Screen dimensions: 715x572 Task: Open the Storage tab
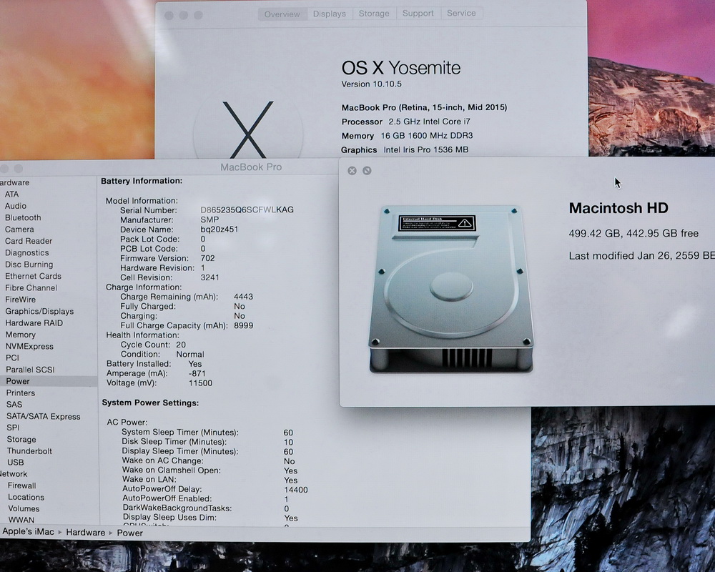pyautogui.click(x=374, y=14)
